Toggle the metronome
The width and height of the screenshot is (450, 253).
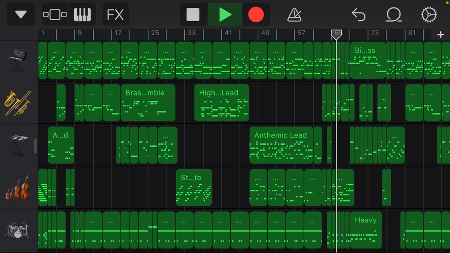point(294,15)
